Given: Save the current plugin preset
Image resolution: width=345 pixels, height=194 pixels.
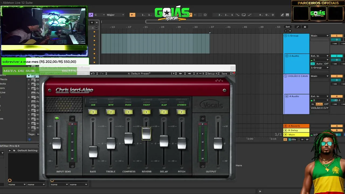Looking at the screenshot, I should 224,74.
